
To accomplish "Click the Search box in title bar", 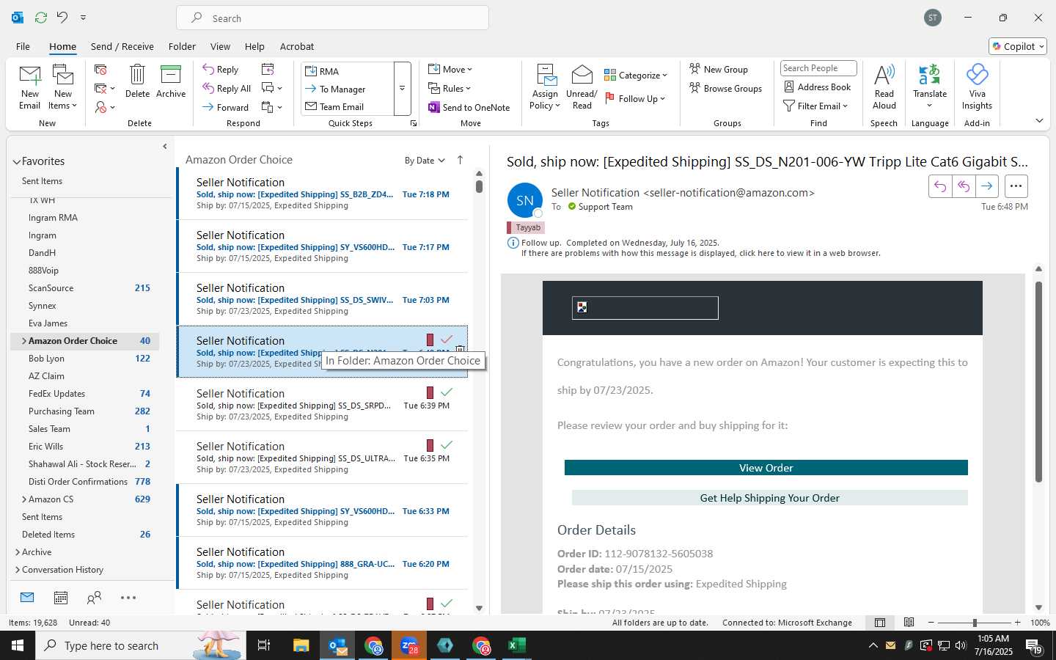I will click(x=332, y=18).
